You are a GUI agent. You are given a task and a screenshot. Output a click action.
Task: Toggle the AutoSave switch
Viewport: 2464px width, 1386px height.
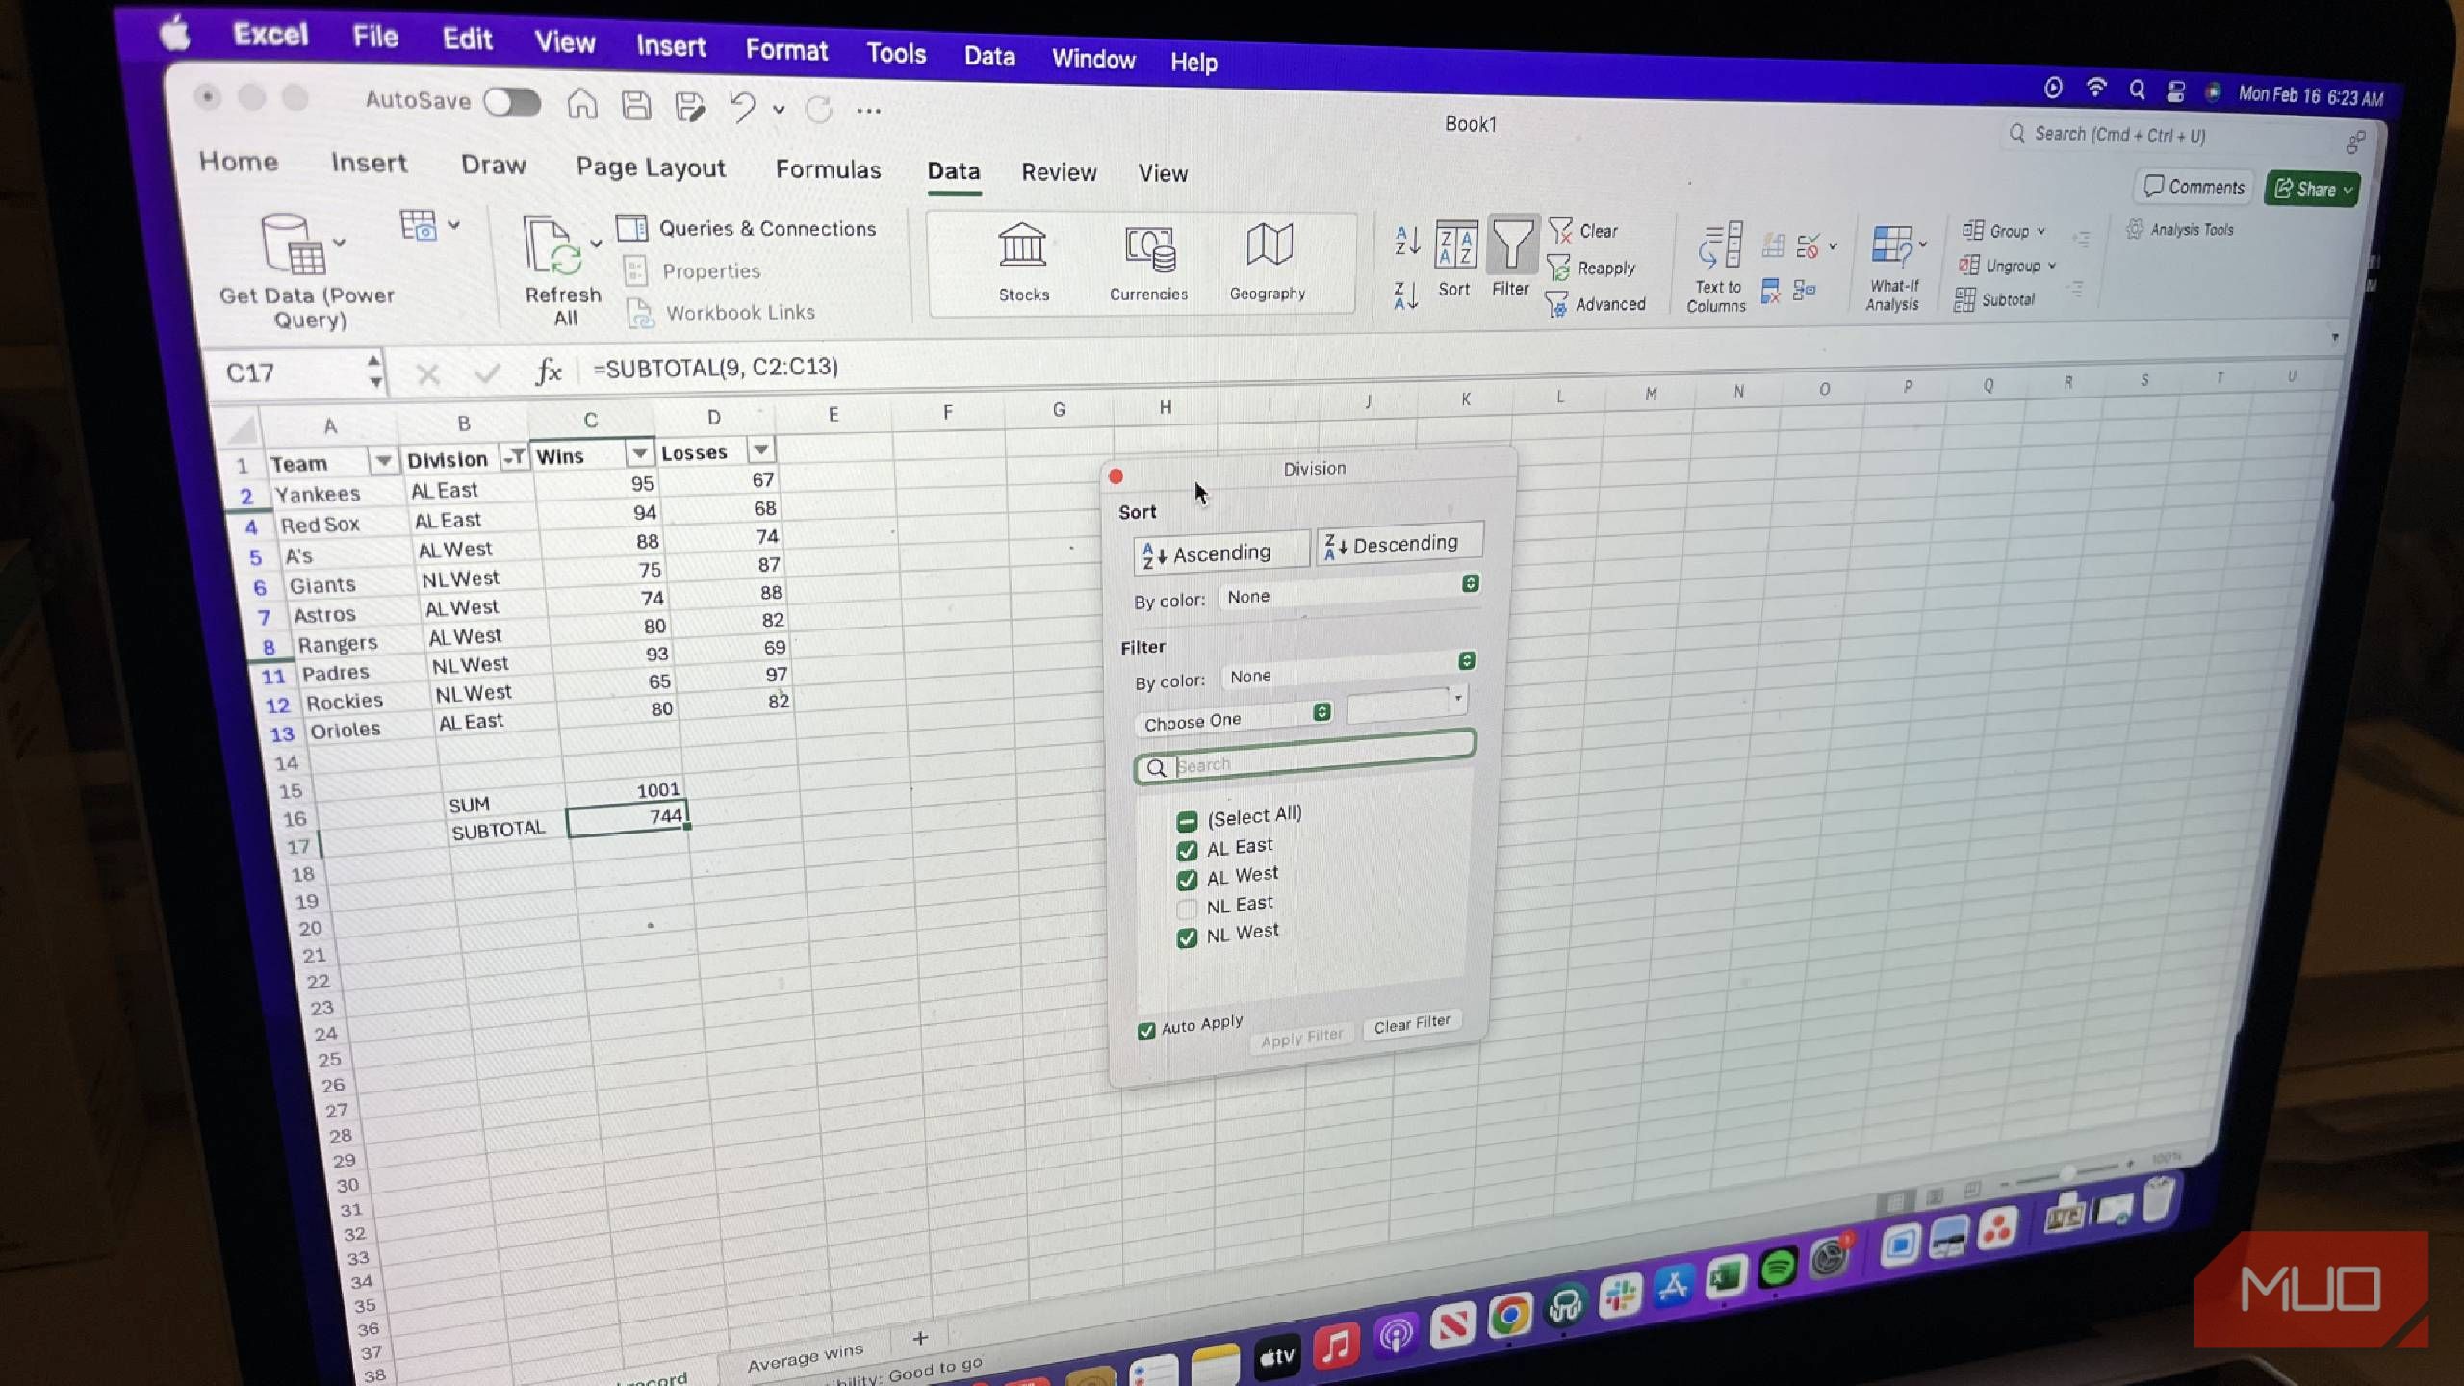(512, 102)
